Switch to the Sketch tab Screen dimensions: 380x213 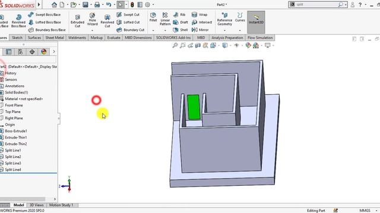(17, 38)
